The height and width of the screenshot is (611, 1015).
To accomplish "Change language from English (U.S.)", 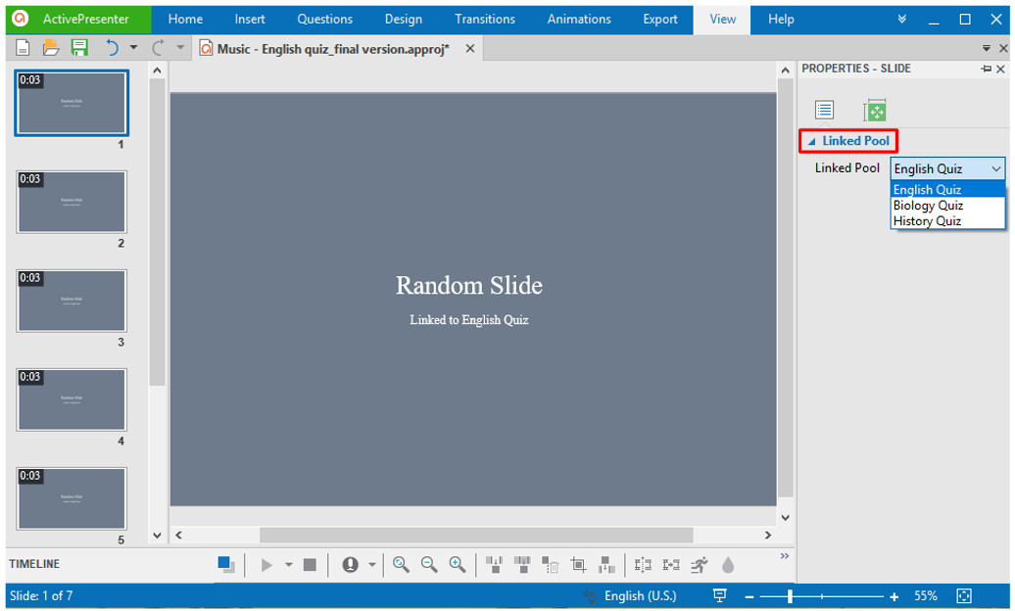I will [640, 595].
